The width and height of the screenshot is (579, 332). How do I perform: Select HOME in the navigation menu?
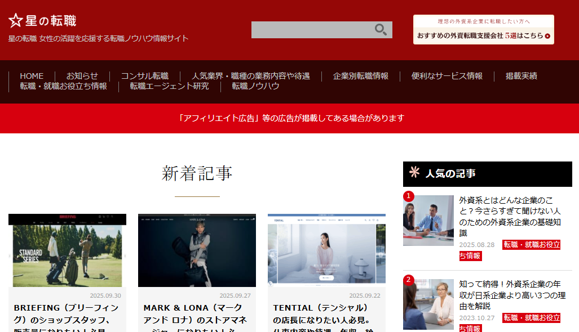pyautogui.click(x=32, y=75)
